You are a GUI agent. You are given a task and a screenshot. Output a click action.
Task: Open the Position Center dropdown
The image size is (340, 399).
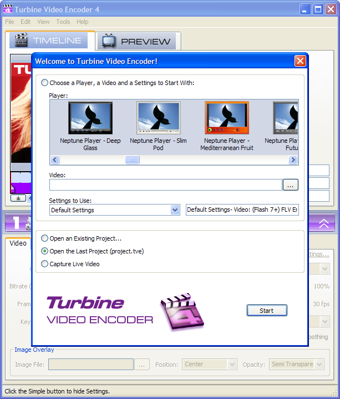pyautogui.click(x=232, y=365)
